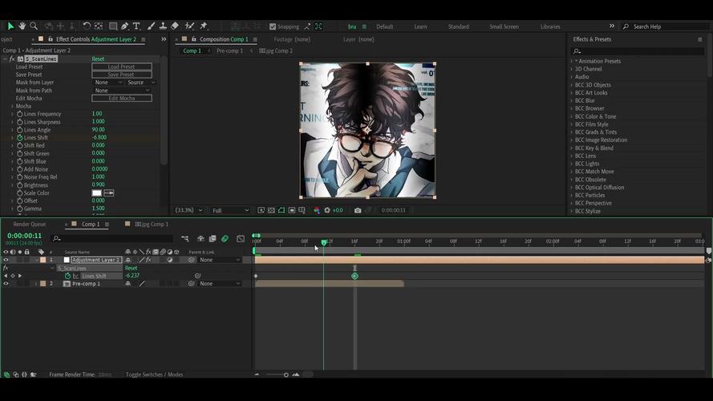Select the Selection (arrow) tool

[10, 26]
